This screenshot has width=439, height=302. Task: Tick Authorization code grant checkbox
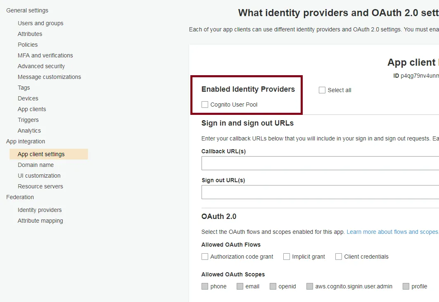(205, 257)
